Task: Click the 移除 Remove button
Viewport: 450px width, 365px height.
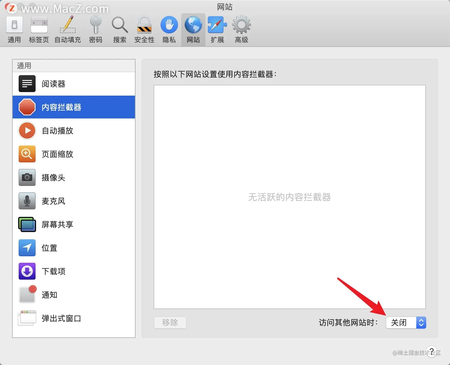Action: click(x=170, y=323)
